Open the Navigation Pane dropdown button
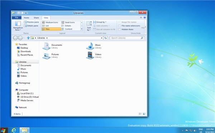Image resolution: width=215 pixels, height=133 pixels. click(x=18, y=26)
